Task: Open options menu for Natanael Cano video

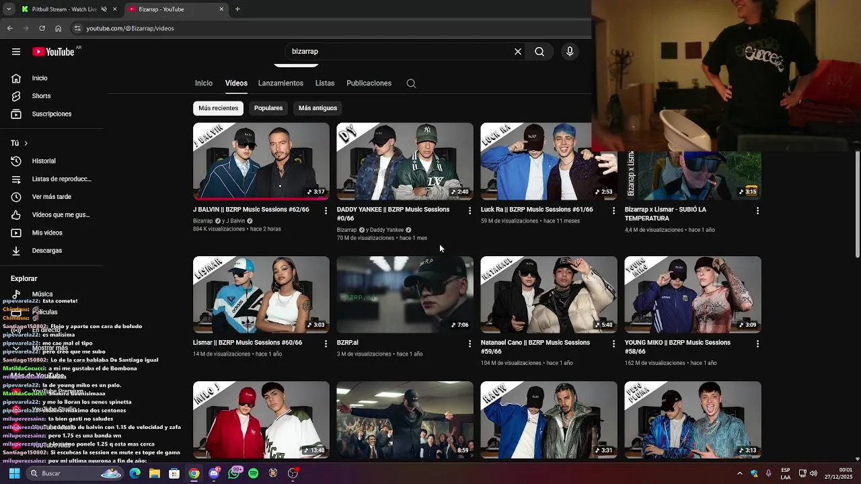Action: click(x=613, y=344)
